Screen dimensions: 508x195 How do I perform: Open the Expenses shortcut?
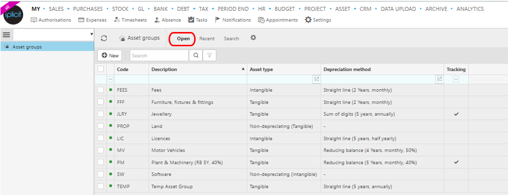(x=92, y=20)
